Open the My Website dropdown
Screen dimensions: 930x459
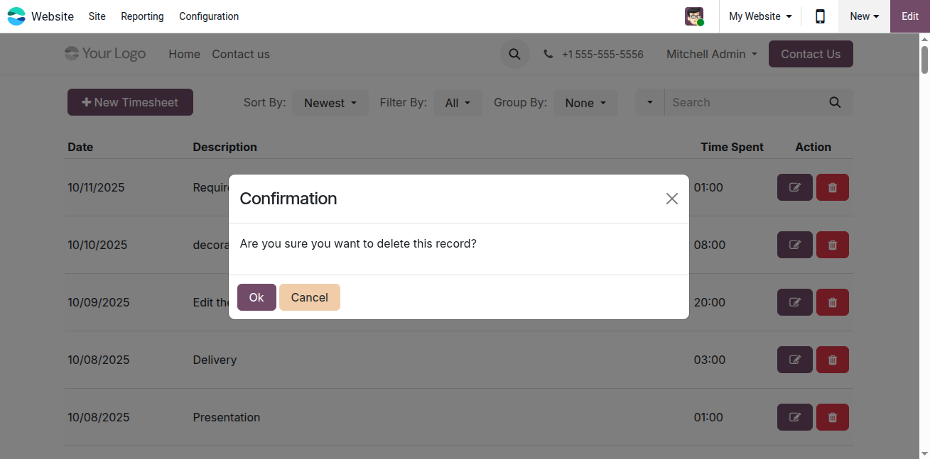click(x=760, y=16)
